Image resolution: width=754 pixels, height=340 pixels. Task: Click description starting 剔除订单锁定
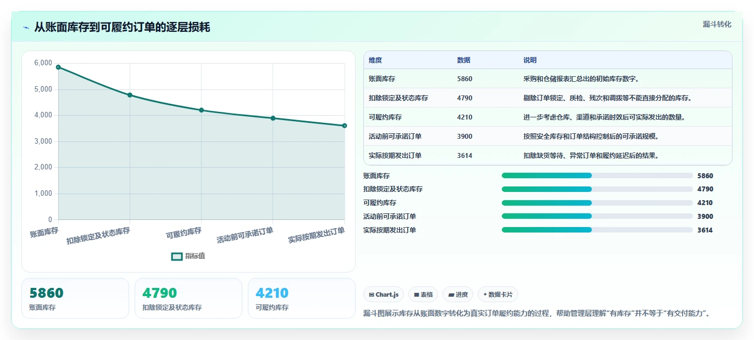pyautogui.click(x=607, y=98)
